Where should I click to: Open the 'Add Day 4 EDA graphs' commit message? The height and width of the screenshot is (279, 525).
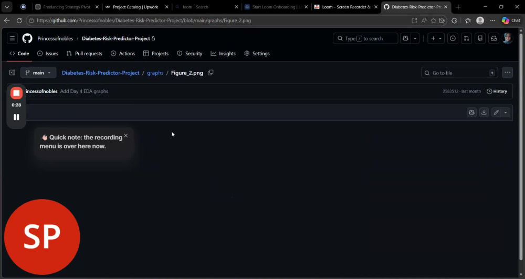tap(84, 91)
